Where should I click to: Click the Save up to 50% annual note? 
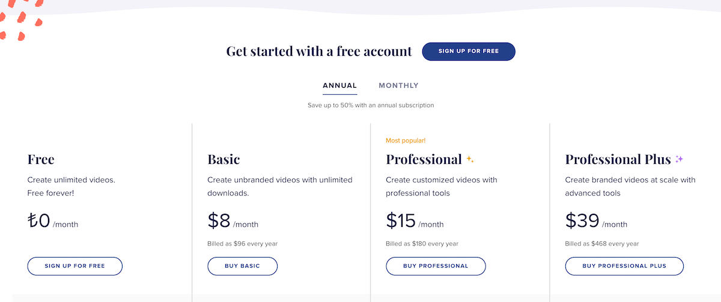(x=371, y=105)
